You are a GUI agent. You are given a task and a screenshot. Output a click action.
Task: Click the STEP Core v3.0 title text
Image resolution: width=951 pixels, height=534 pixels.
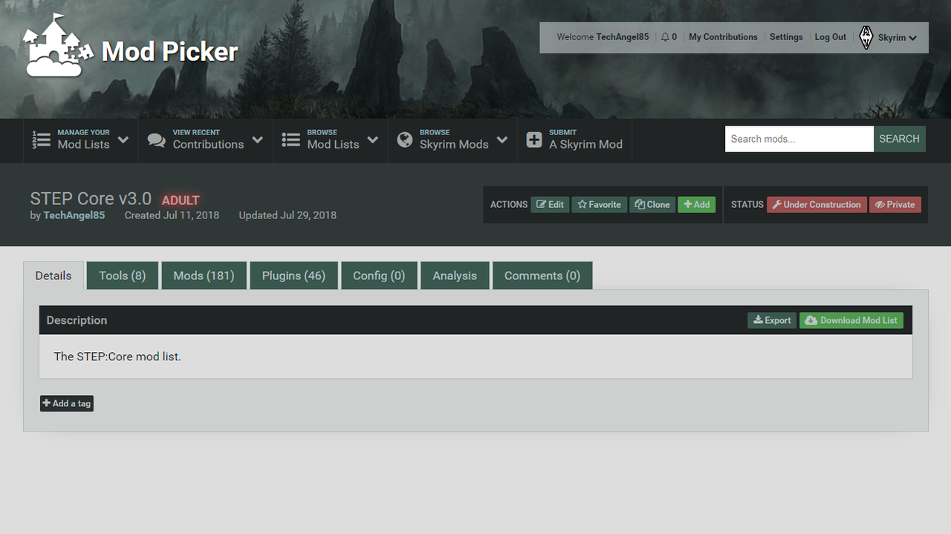click(91, 198)
